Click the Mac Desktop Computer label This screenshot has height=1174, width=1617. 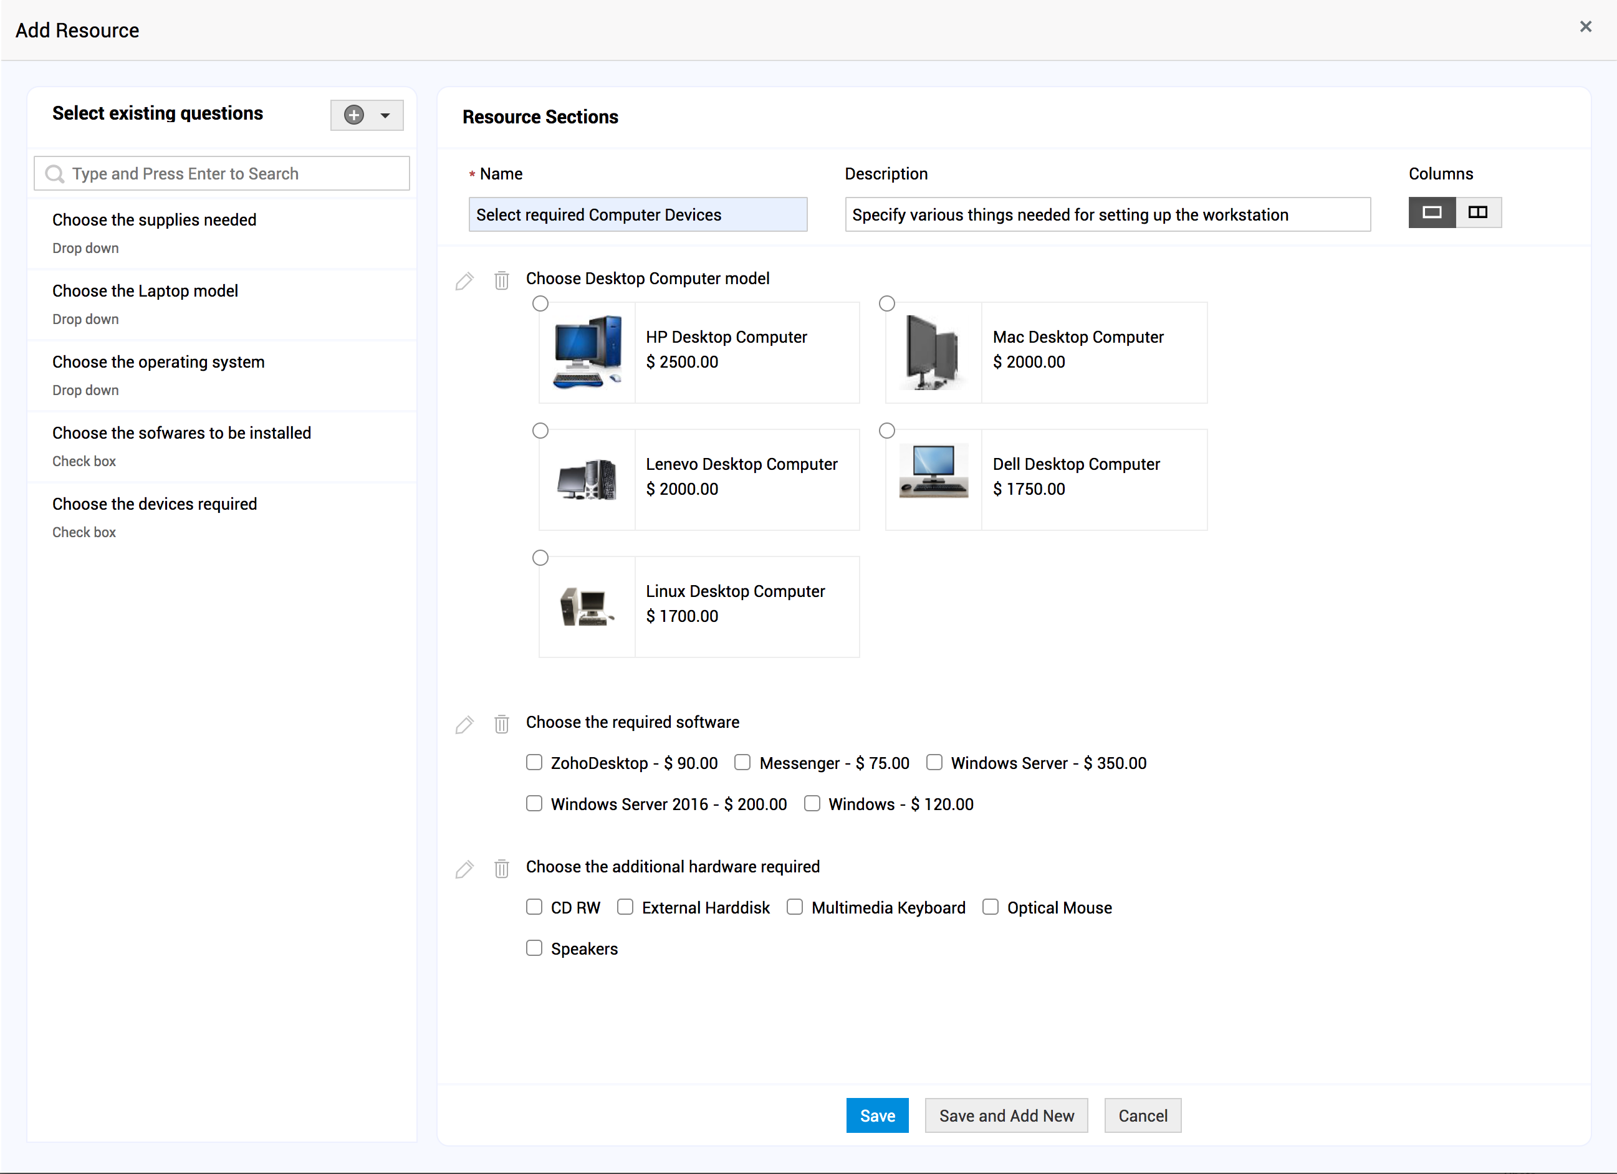1078,337
